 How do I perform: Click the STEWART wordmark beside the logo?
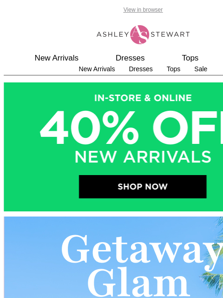click(x=170, y=34)
